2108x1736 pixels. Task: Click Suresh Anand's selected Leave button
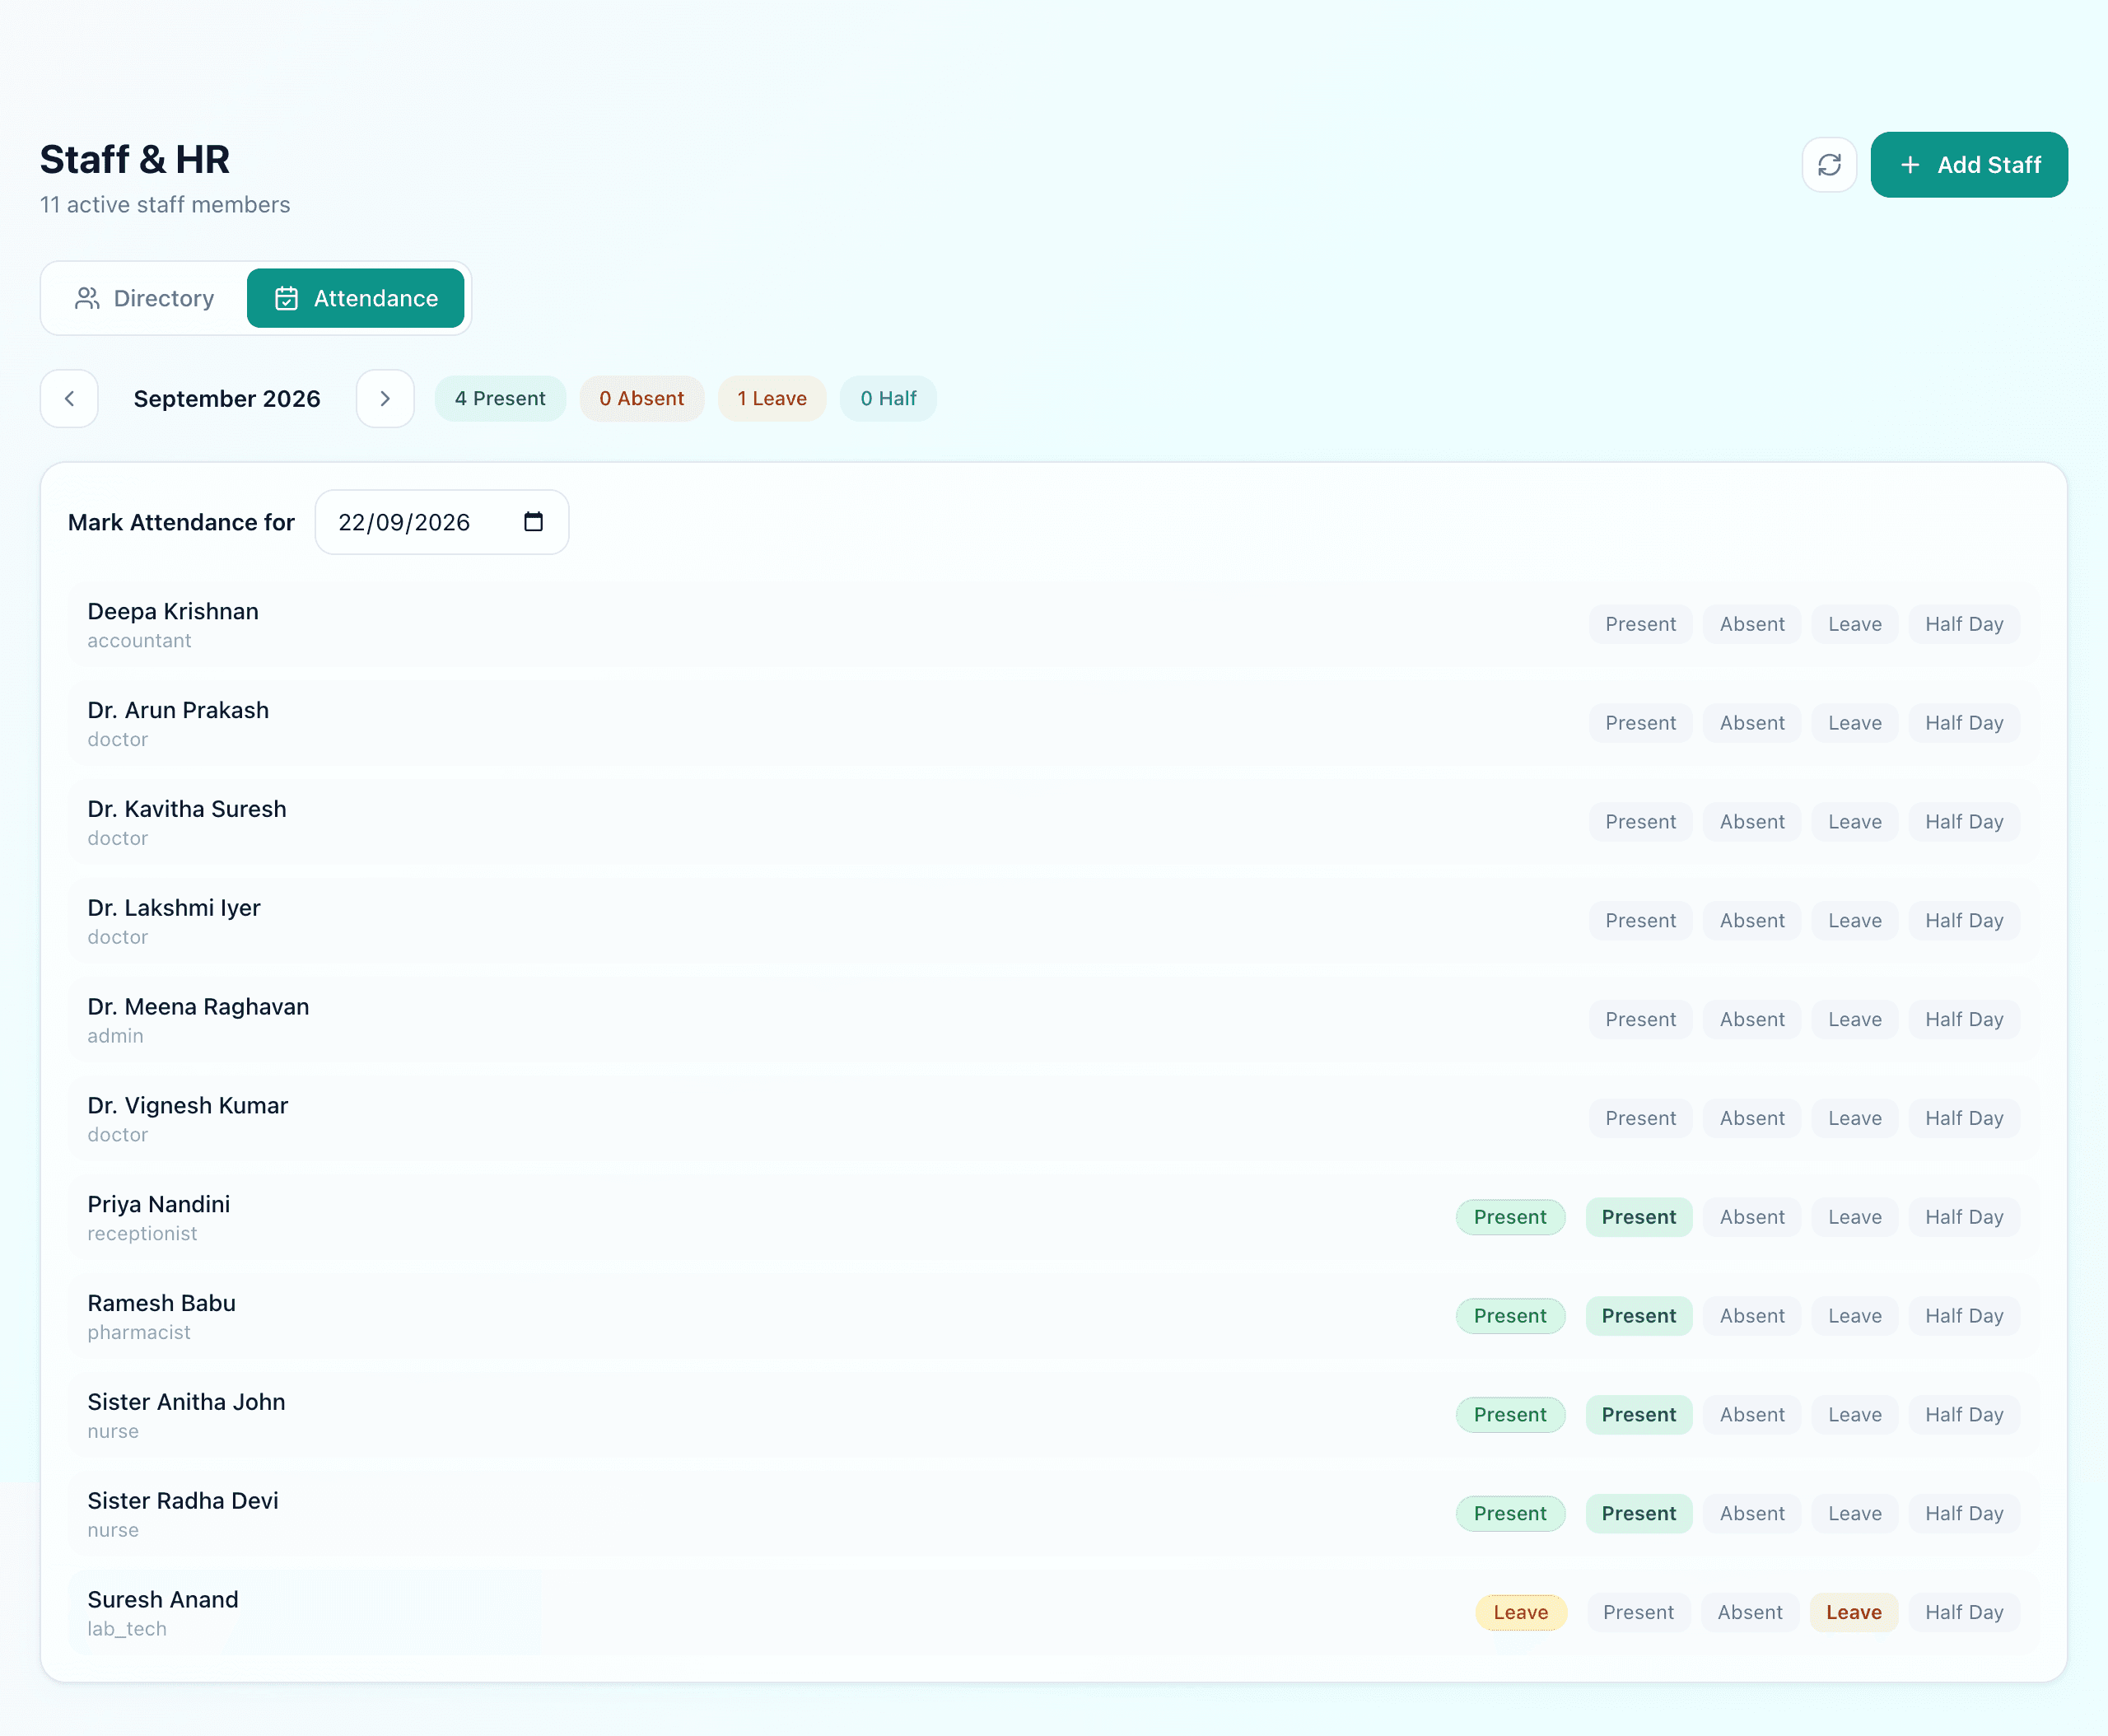click(x=1854, y=1613)
